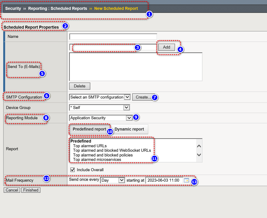Focus the email address input field
Viewport: 267px width, 218px height.
tap(113, 47)
